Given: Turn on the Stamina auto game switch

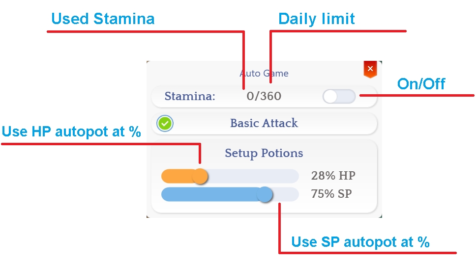Looking at the screenshot, I should point(339,97).
